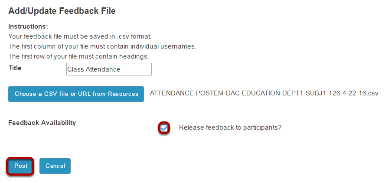Click the 'Feedback Availability' label

[x=42, y=123]
